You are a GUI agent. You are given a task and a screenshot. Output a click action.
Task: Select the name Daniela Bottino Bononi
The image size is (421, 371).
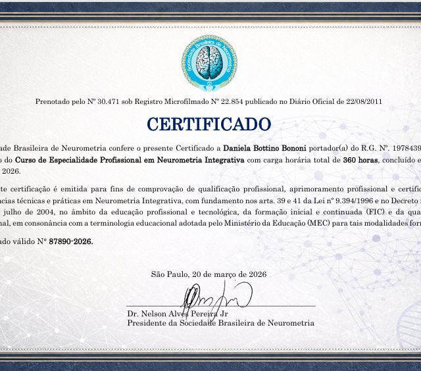(264, 148)
